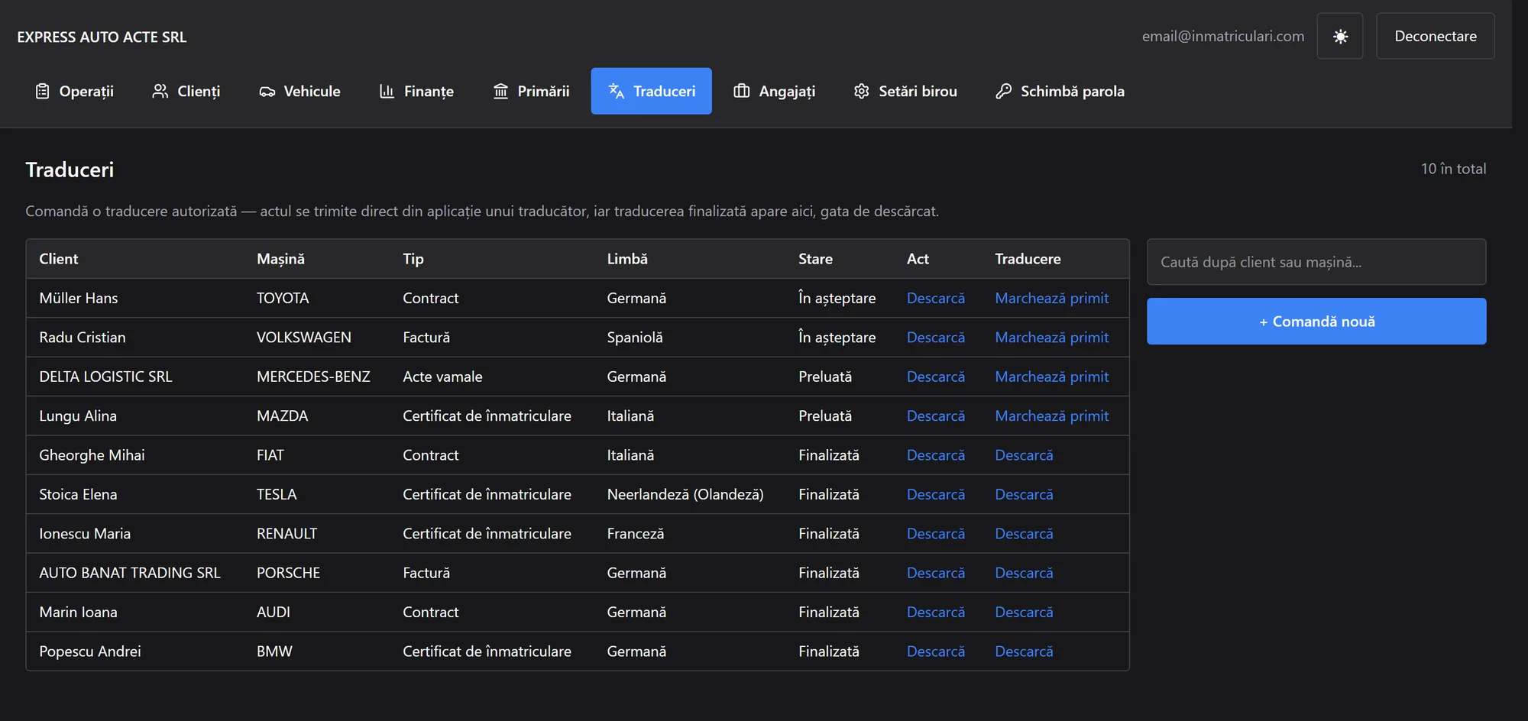The width and height of the screenshot is (1528, 721).
Task: Toggle light/dark theme sun button
Action: [1340, 36]
